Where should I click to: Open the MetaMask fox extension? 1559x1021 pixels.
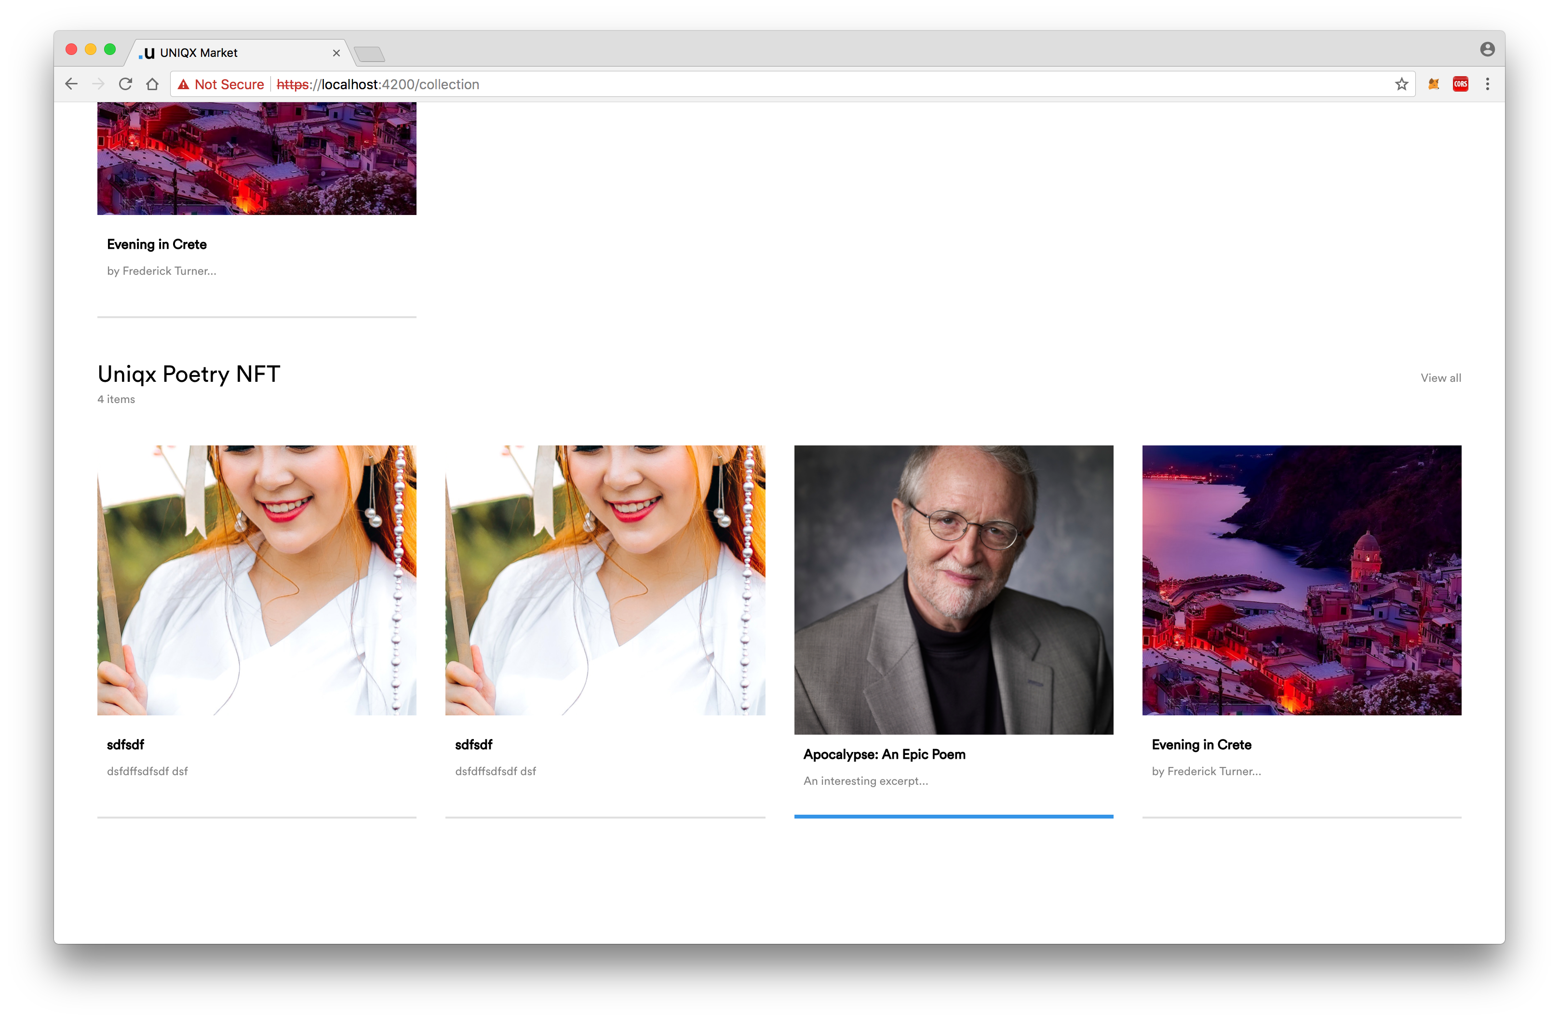[x=1433, y=84]
